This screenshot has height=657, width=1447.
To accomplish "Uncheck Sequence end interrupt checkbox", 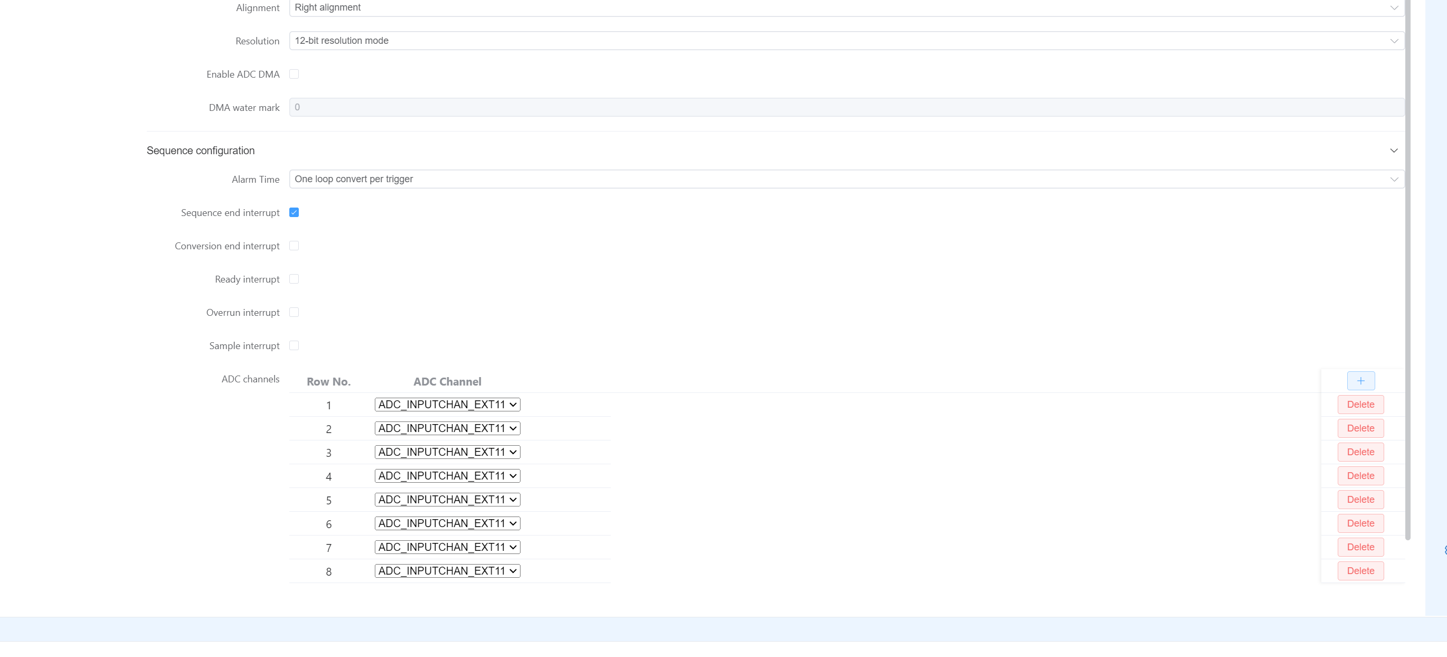I will pyautogui.click(x=294, y=212).
